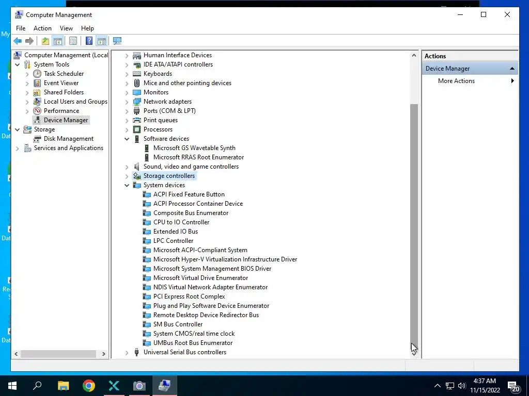529x396 pixels.
Task: Open File Explorer from the taskbar
Action: (63, 386)
